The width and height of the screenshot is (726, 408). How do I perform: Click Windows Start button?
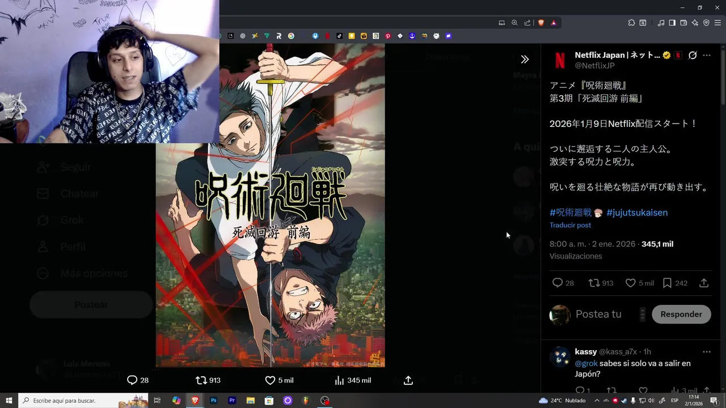click(9, 401)
